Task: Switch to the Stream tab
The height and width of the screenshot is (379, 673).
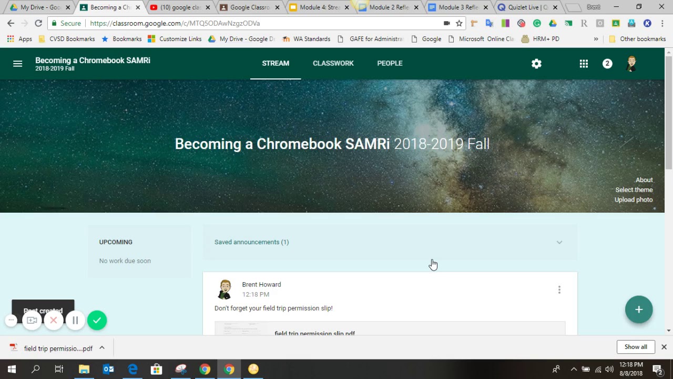Action: pos(276,63)
